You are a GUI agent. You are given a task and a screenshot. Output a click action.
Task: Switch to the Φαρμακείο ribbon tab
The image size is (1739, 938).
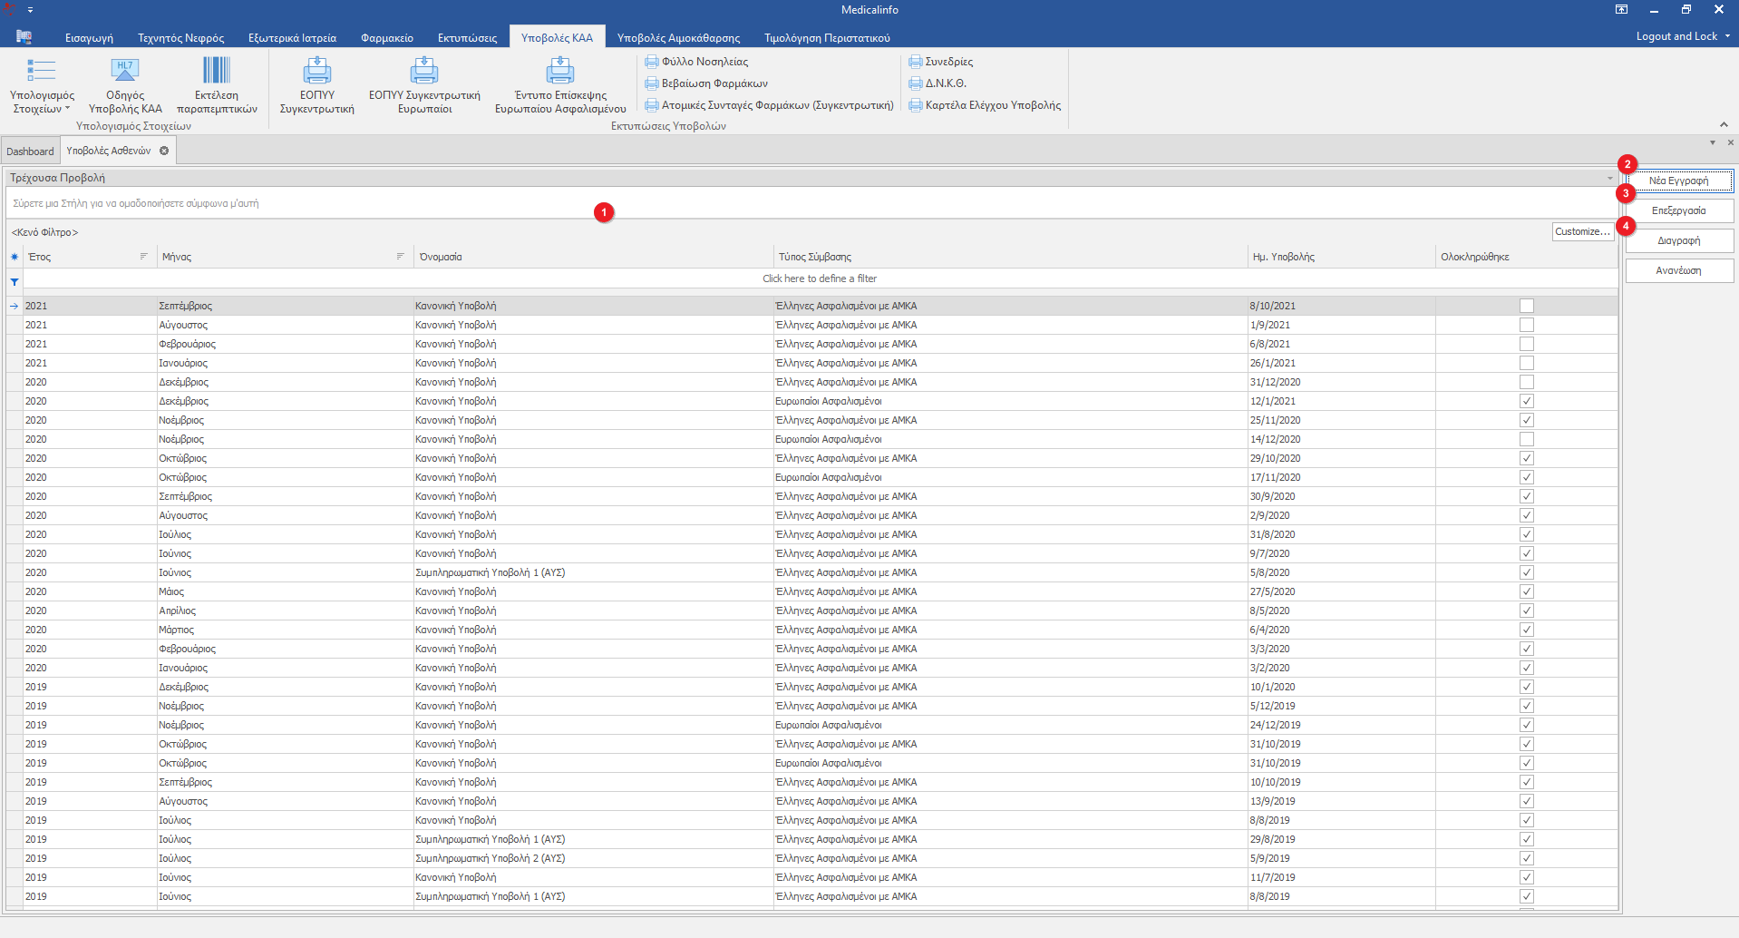(386, 38)
